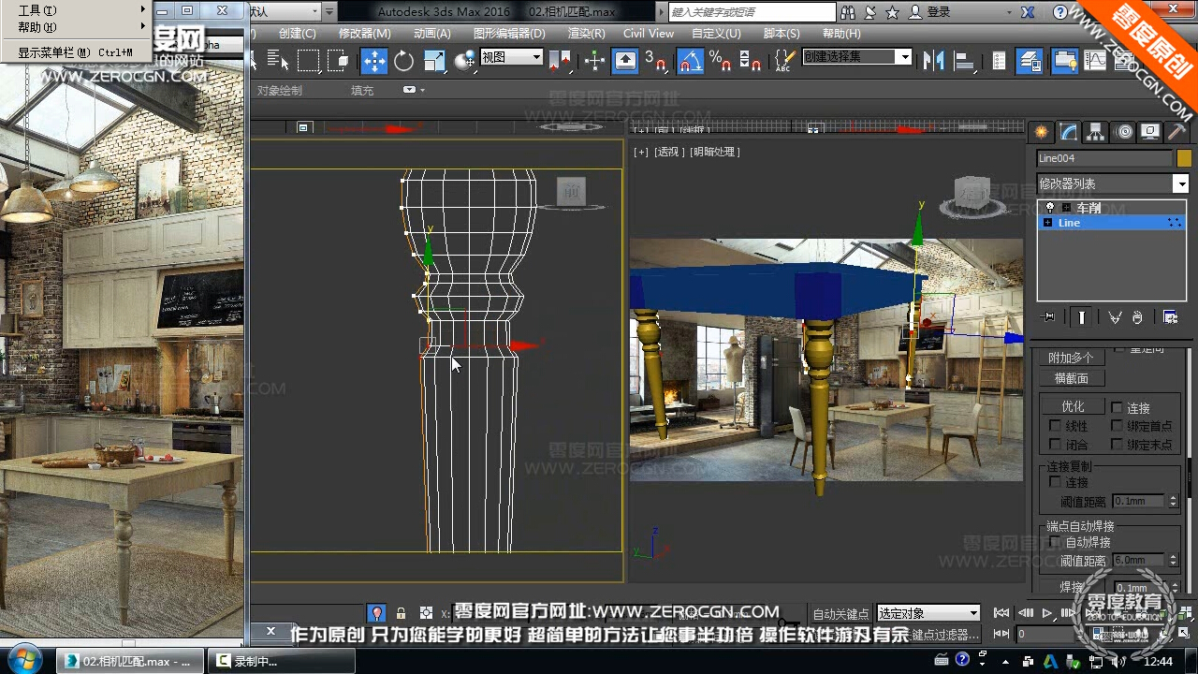Remove modifier from the stack
The width and height of the screenshot is (1198, 674).
(1137, 317)
